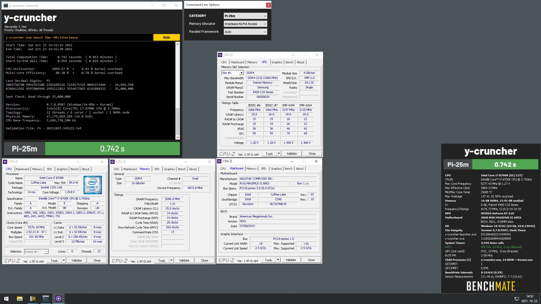Click Validate in SPD window

point(292,154)
